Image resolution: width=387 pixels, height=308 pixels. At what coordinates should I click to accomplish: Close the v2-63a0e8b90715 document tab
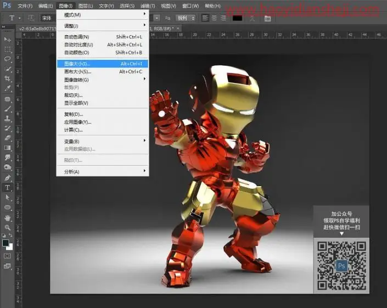178,29
